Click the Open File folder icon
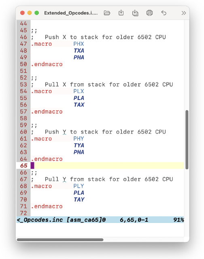The image size is (204, 259). point(107,13)
